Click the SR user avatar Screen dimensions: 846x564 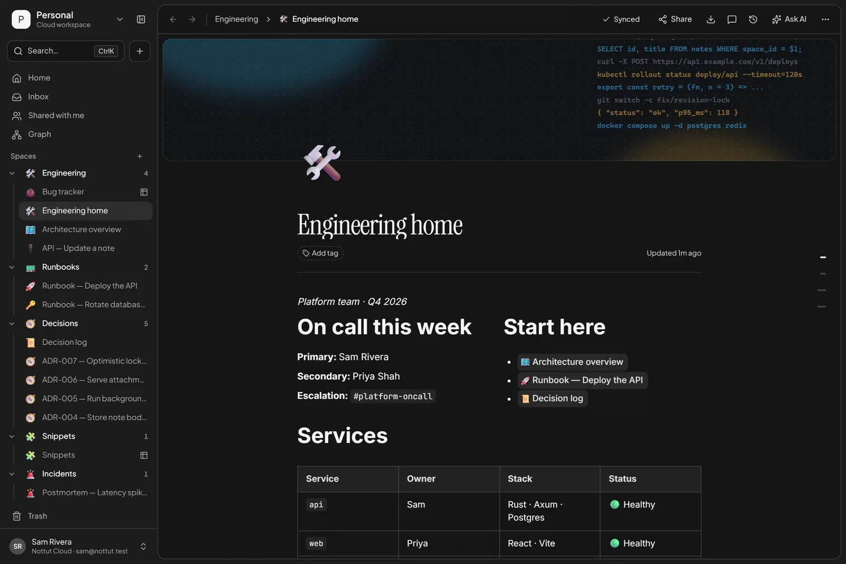click(17, 547)
